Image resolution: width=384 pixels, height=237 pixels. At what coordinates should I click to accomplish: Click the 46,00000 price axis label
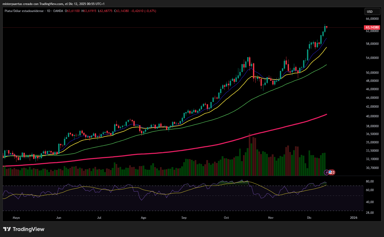(372, 89)
